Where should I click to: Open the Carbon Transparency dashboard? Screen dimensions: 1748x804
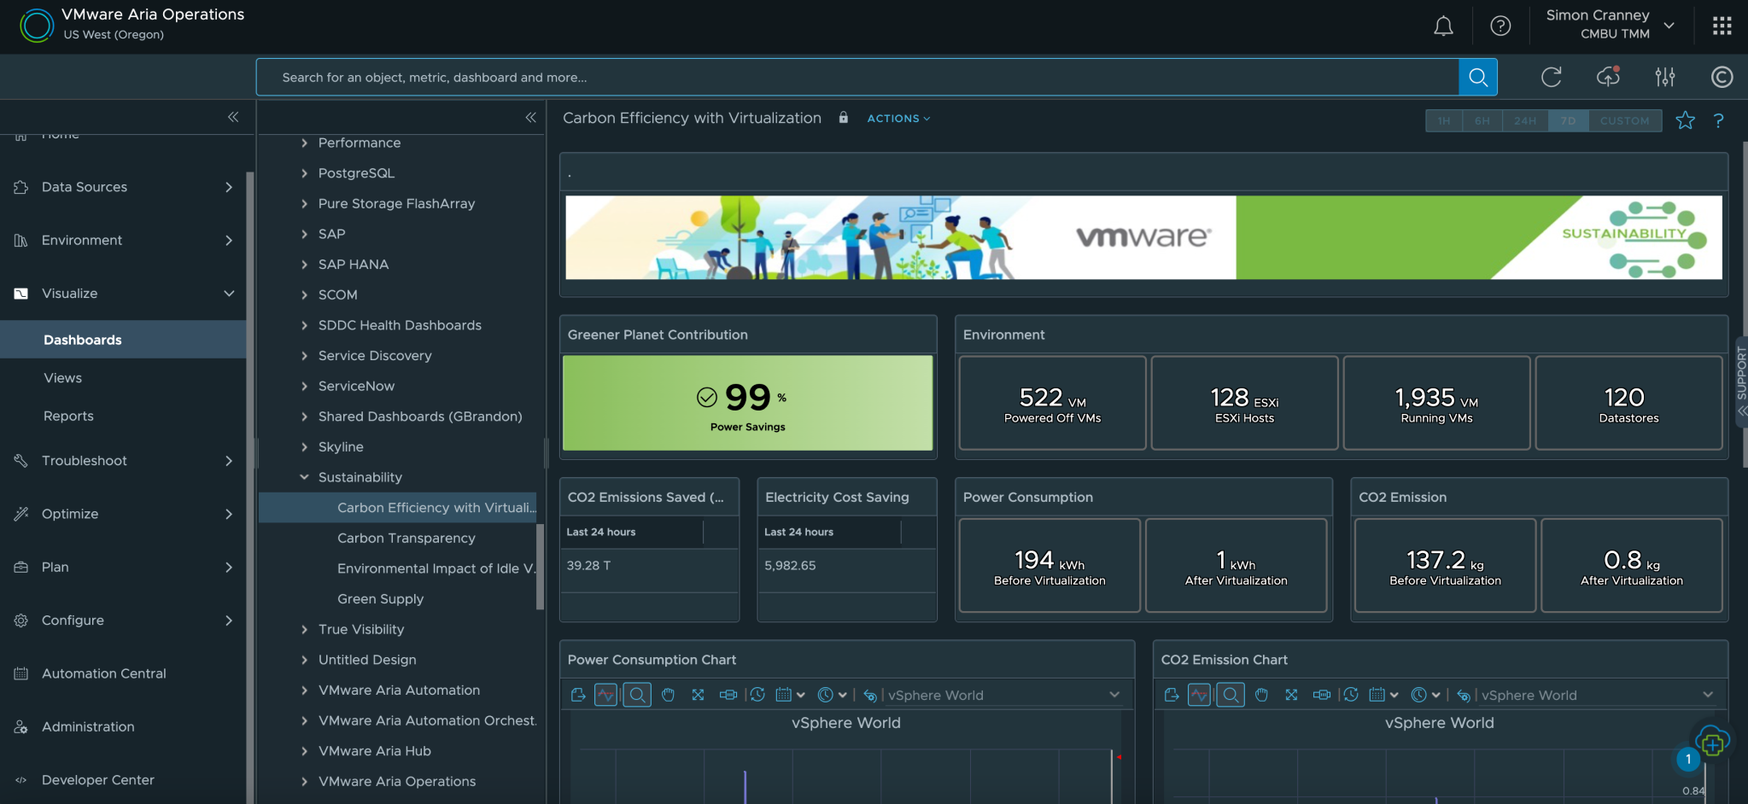(x=406, y=538)
